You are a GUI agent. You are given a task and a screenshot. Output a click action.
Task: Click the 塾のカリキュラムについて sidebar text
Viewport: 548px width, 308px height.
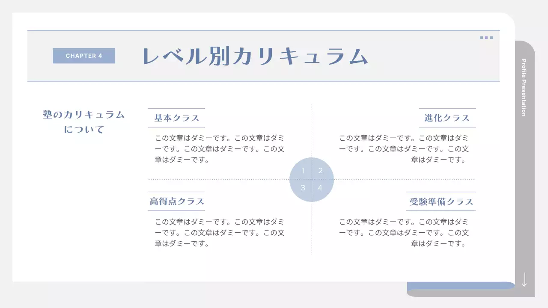[x=83, y=121]
